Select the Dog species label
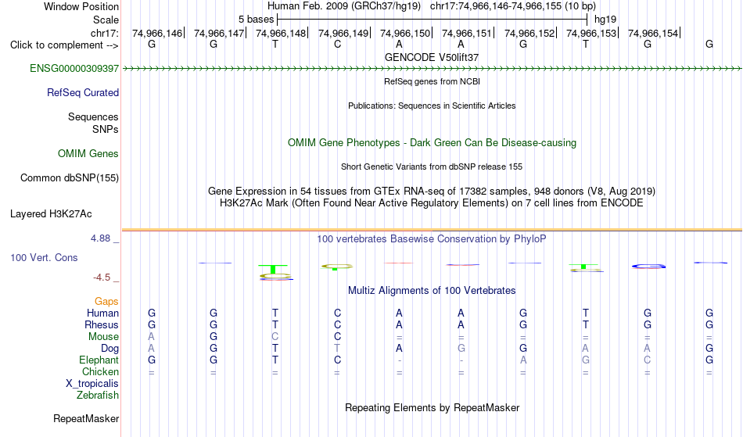This screenshot has height=437, width=743. tap(109, 349)
